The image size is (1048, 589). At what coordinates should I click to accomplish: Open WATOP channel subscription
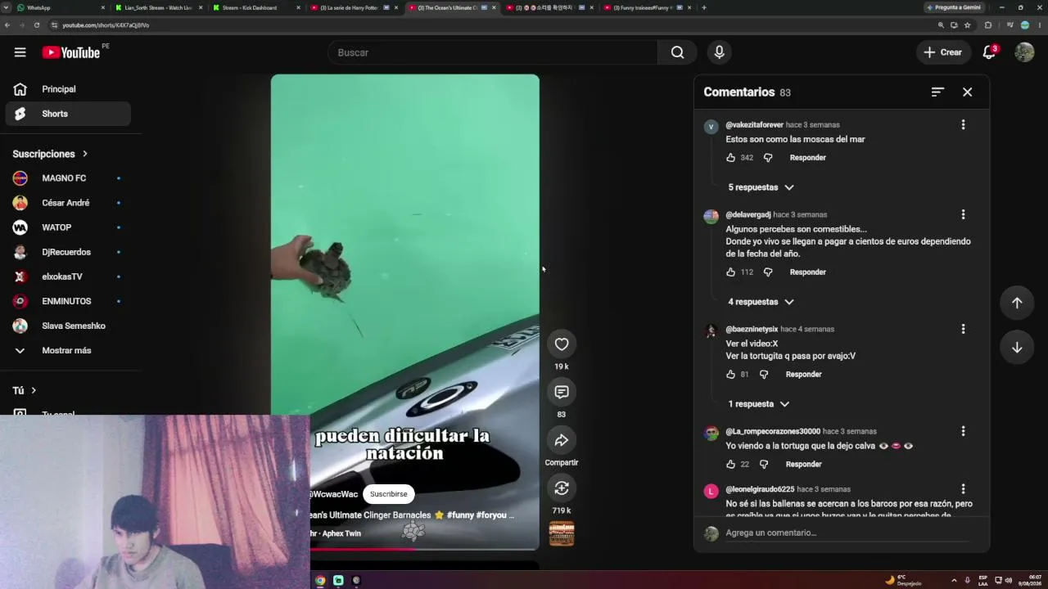click(x=67, y=227)
